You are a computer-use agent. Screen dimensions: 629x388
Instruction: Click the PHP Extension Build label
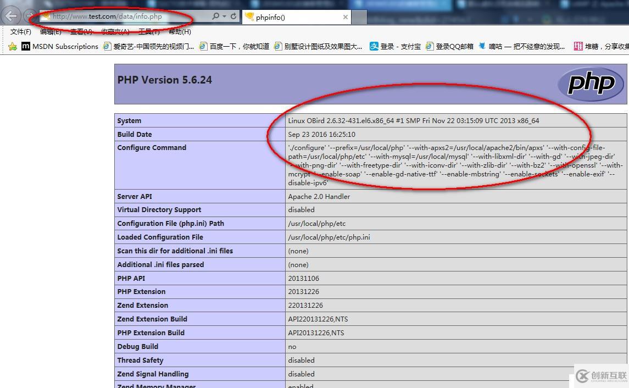point(151,332)
